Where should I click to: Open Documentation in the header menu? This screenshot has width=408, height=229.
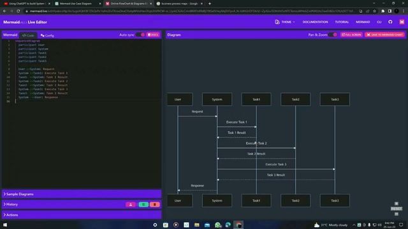tap(315, 22)
